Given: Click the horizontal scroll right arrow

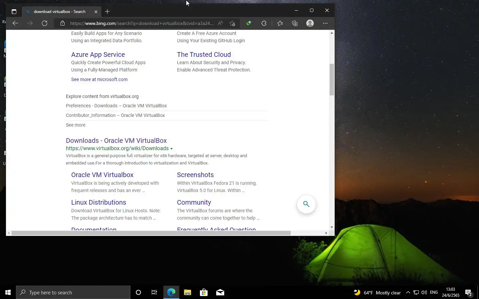Looking at the screenshot, I should (326, 233).
